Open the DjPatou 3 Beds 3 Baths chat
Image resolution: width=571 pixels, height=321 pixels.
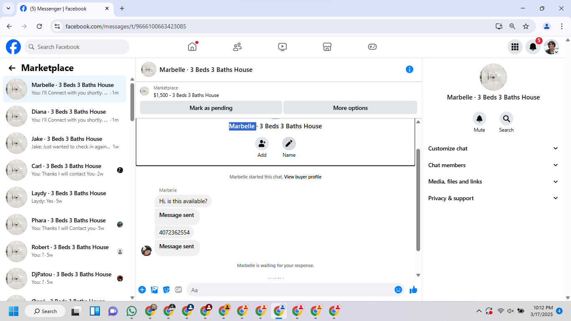coord(65,278)
